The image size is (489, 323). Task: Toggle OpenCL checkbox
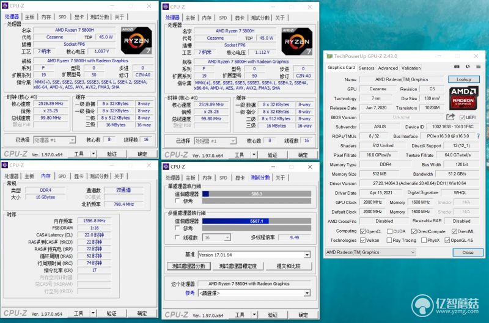pyautogui.click(x=362, y=231)
